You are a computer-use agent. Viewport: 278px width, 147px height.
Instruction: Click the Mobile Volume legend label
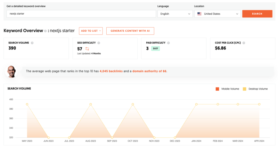pyautogui.click(x=230, y=89)
